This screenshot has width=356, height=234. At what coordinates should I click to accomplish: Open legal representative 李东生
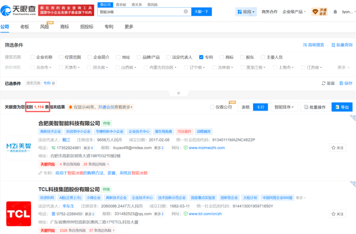point(68,206)
